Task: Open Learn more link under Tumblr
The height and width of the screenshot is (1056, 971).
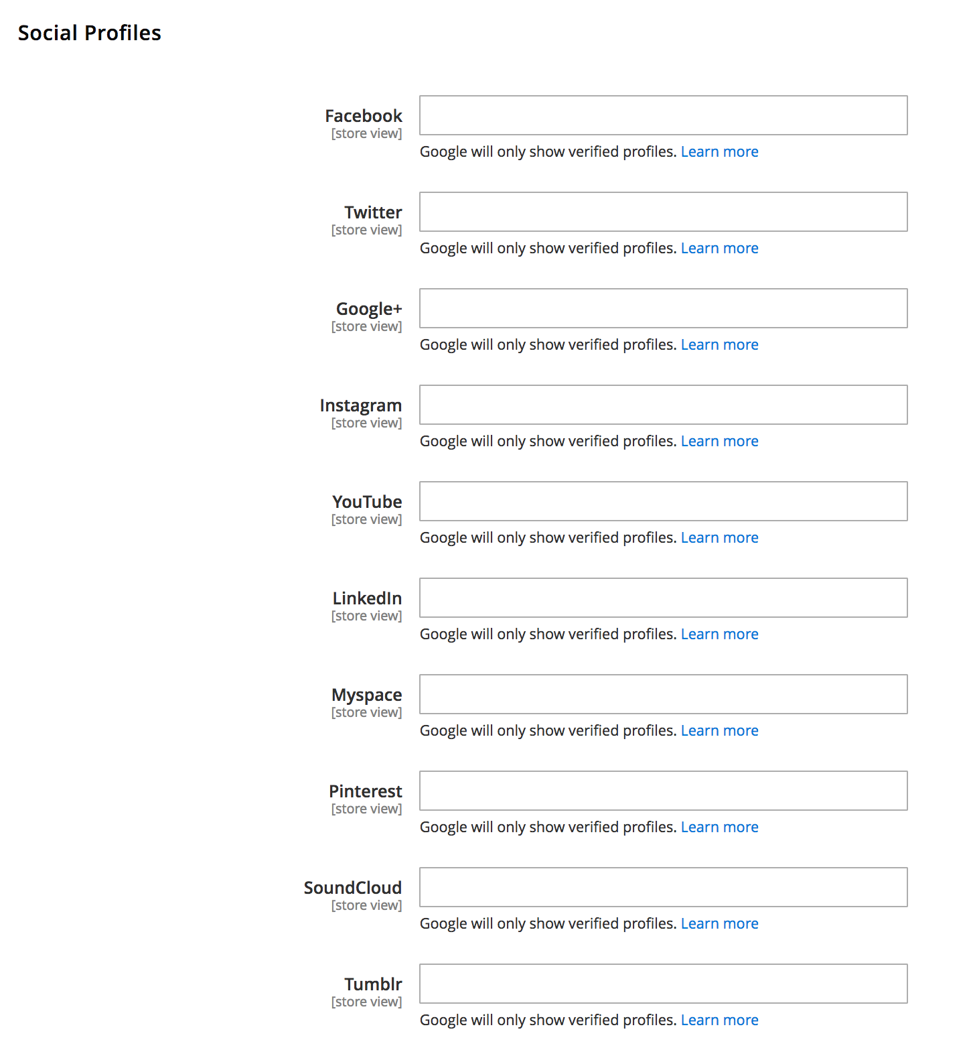Action: click(x=719, y=1020)
